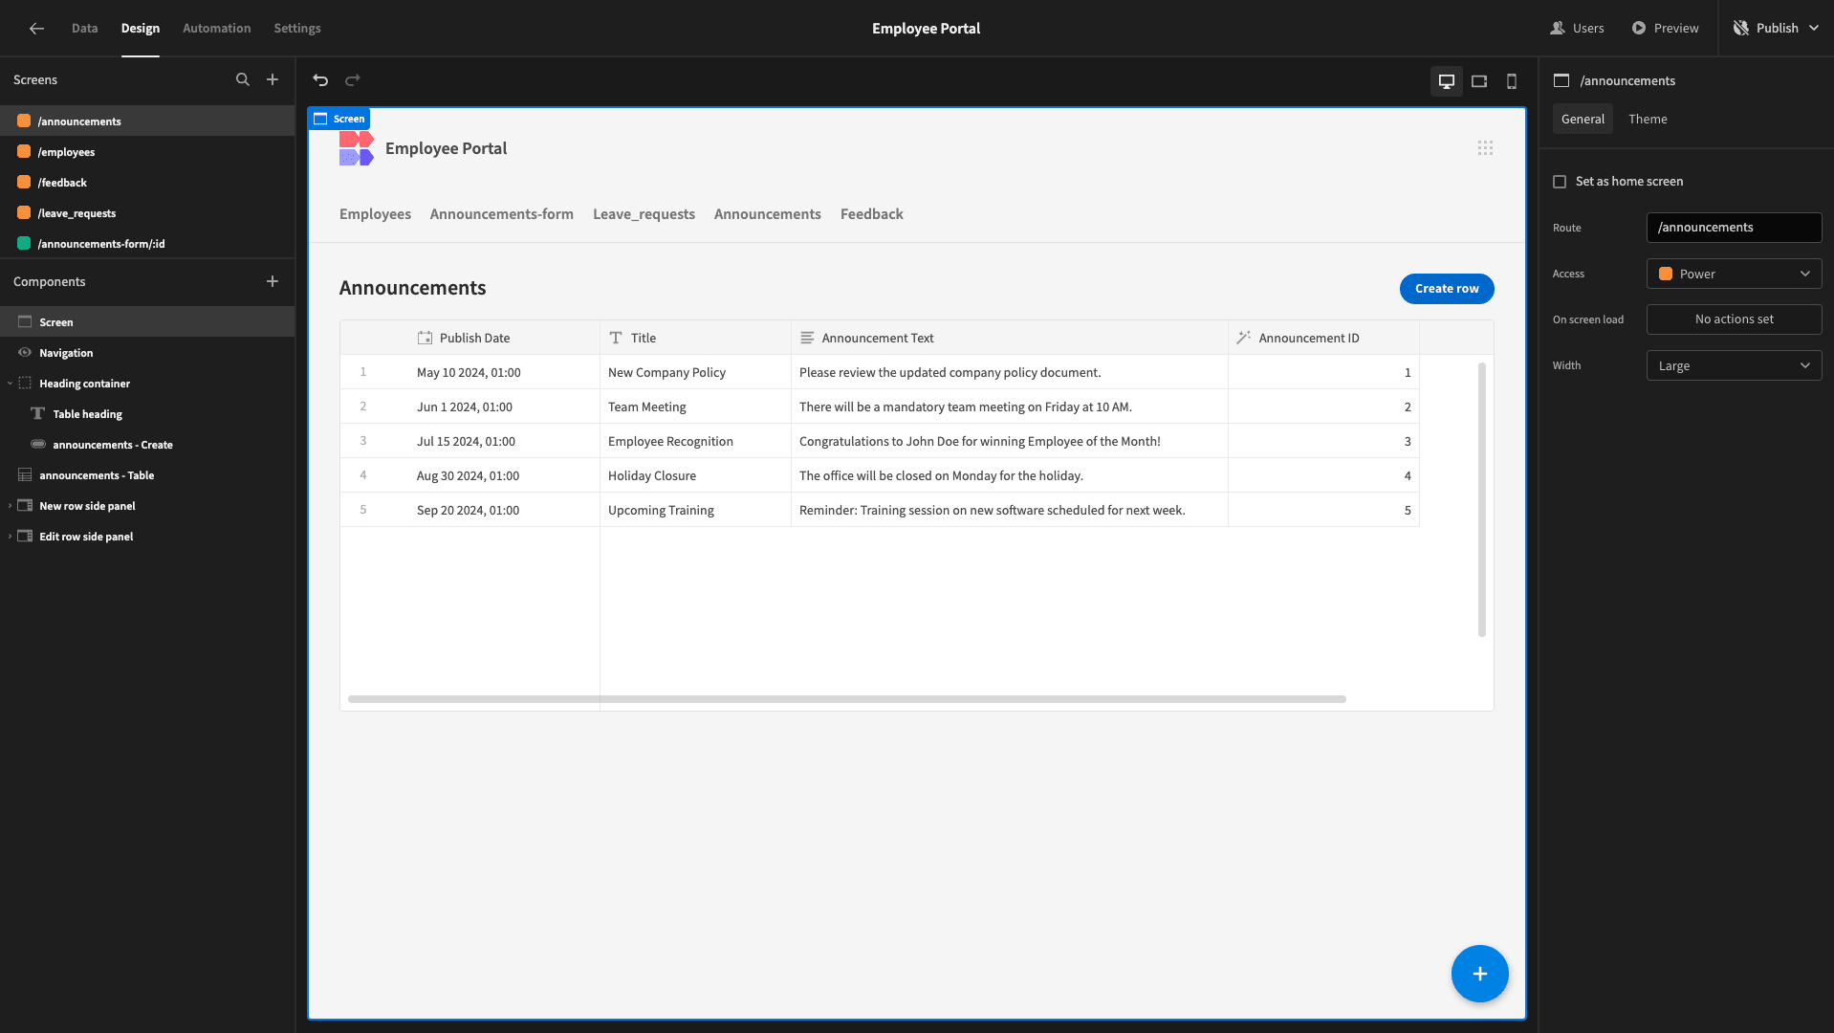
Task: Search screens with the magnifier icon
Action: click(243, 80)
